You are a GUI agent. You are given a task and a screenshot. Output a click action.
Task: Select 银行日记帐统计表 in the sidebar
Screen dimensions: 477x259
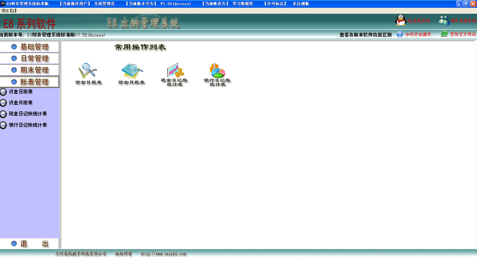pos(28,125)
